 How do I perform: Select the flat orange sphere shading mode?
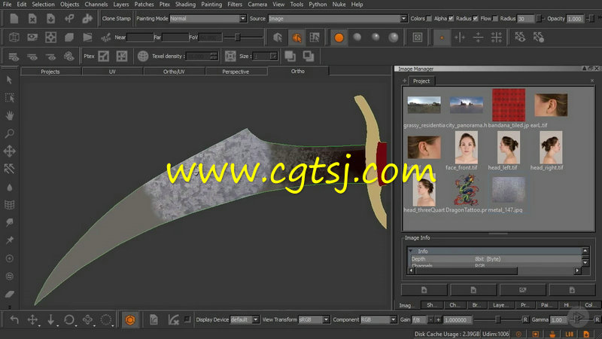click(x=339, y=37)
